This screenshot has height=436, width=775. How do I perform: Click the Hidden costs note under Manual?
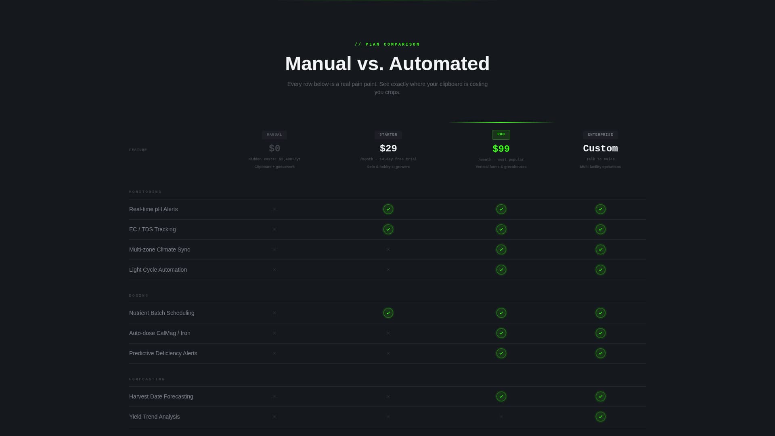click(274, 159)
